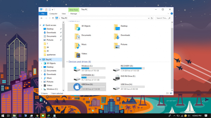The height and width of the screenshot is (118, 211).
Task: Collapse the This PC tree node
Action: coord(40,60)
